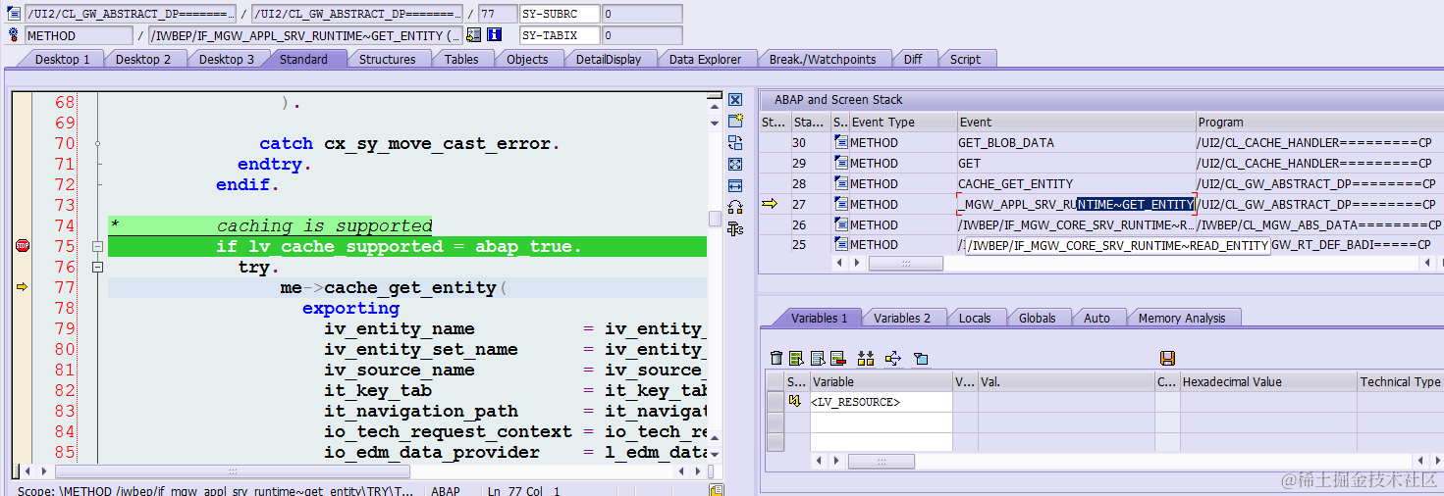This screenshot has width=1444, height=496.
Task: Select the Variables 1 tab
Action: click(819, 318)
